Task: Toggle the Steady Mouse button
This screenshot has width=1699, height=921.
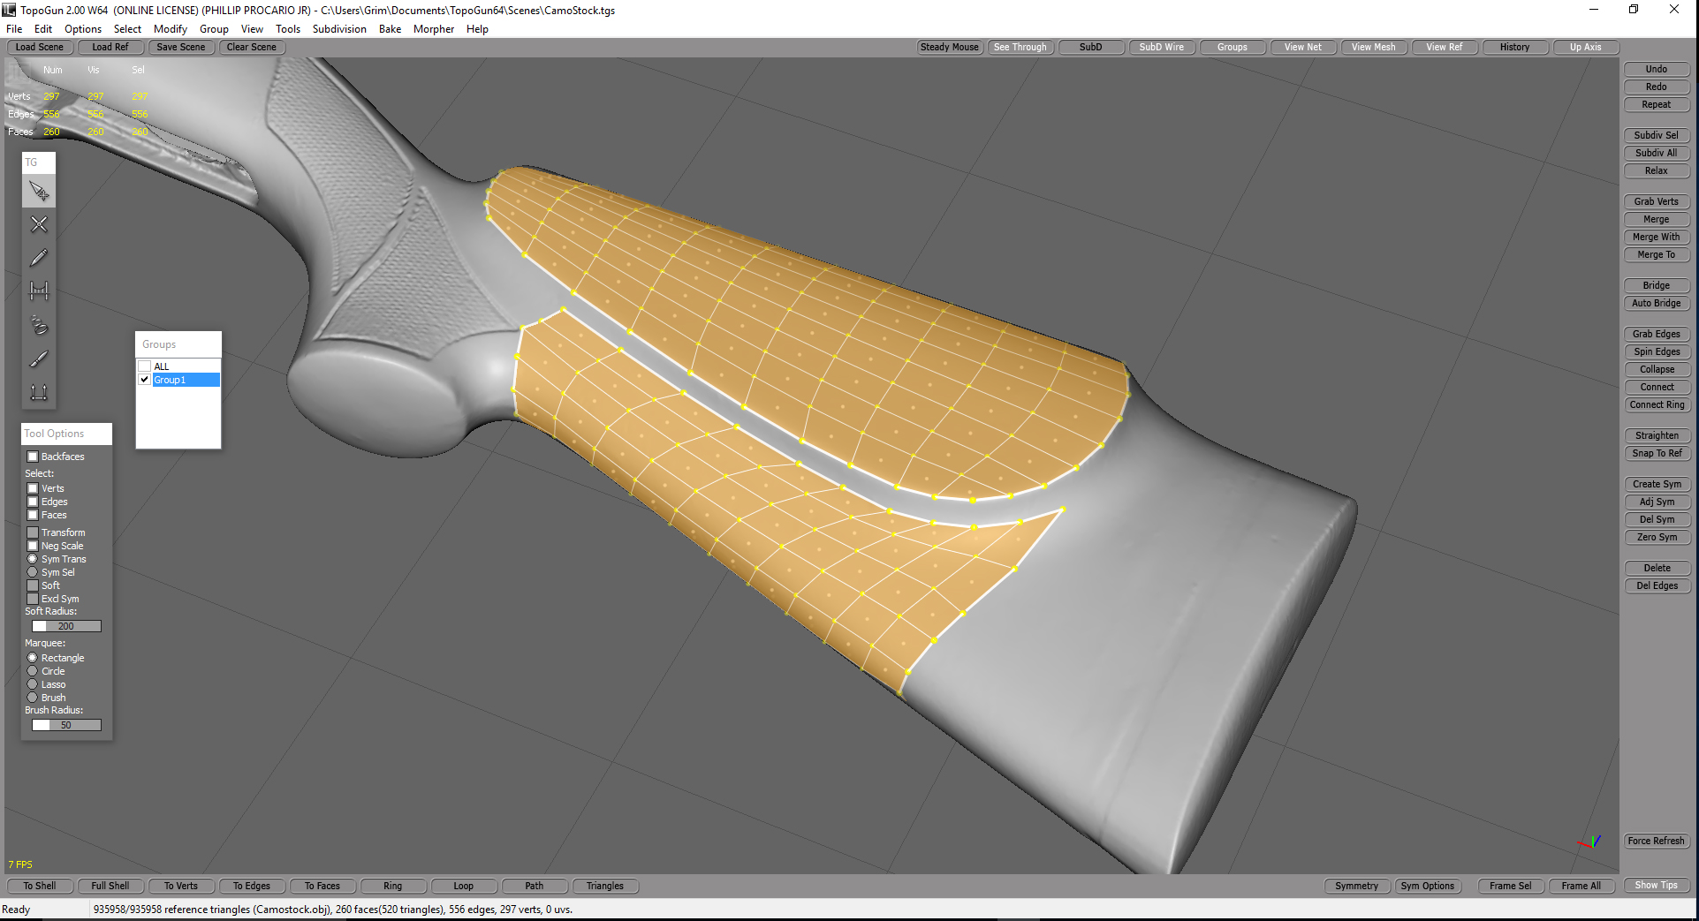Action: 950,47
